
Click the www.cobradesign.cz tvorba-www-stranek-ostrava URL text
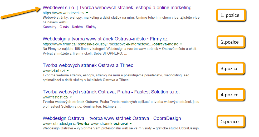click(x=85, y=124)
